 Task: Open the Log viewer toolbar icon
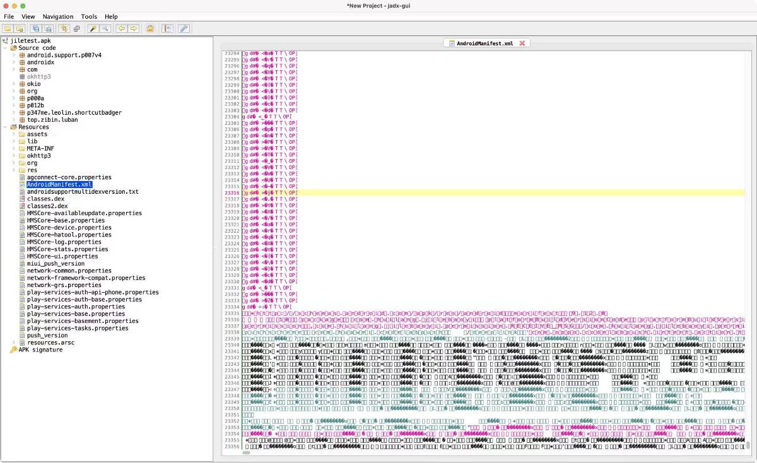(x=167, y=28)
